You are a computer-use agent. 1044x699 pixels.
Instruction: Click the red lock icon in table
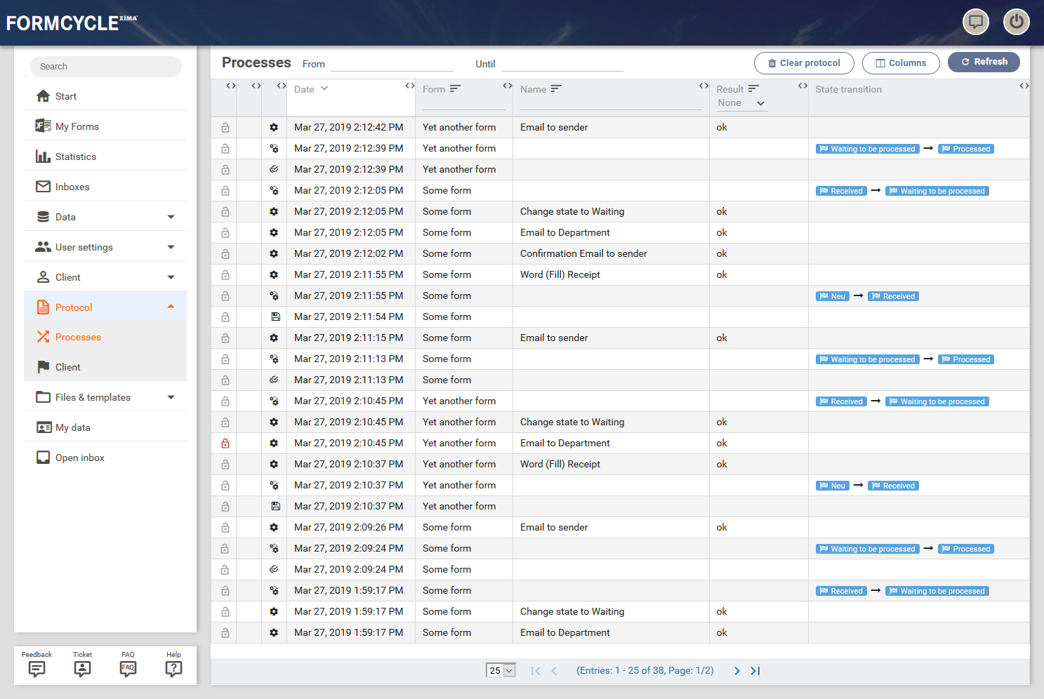[225, 444]
